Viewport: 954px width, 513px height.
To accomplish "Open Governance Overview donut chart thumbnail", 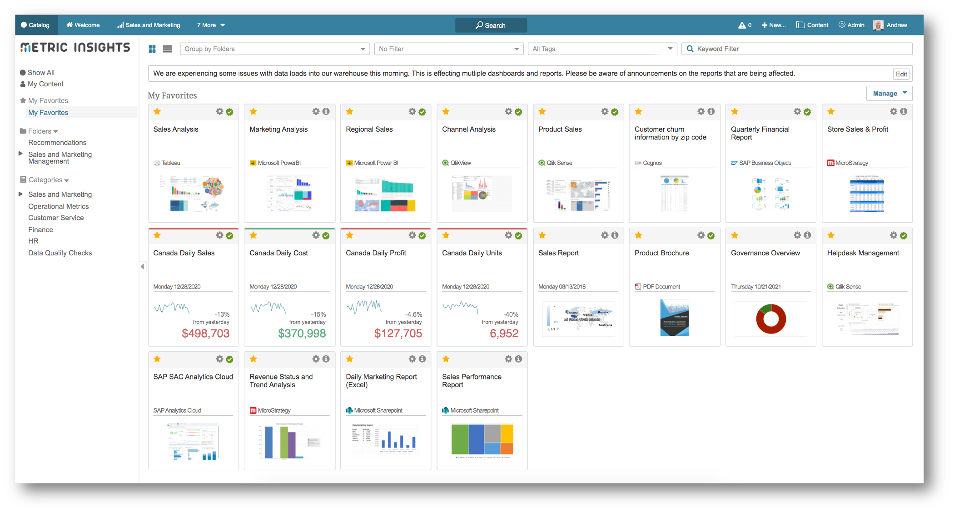I will click(x=771, y=319).
